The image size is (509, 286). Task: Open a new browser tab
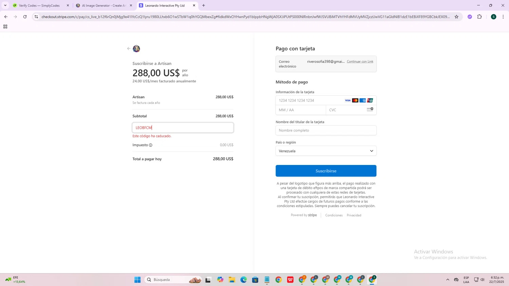(204, 5)
